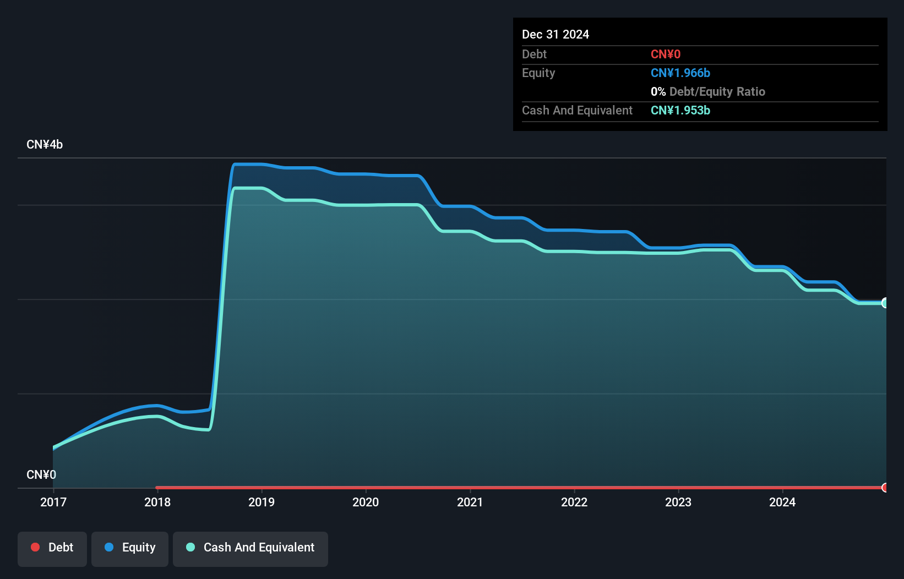The image size is (904, 579).
Task: Click the 2022 x-axis label
Action: [x=574, y=502]
